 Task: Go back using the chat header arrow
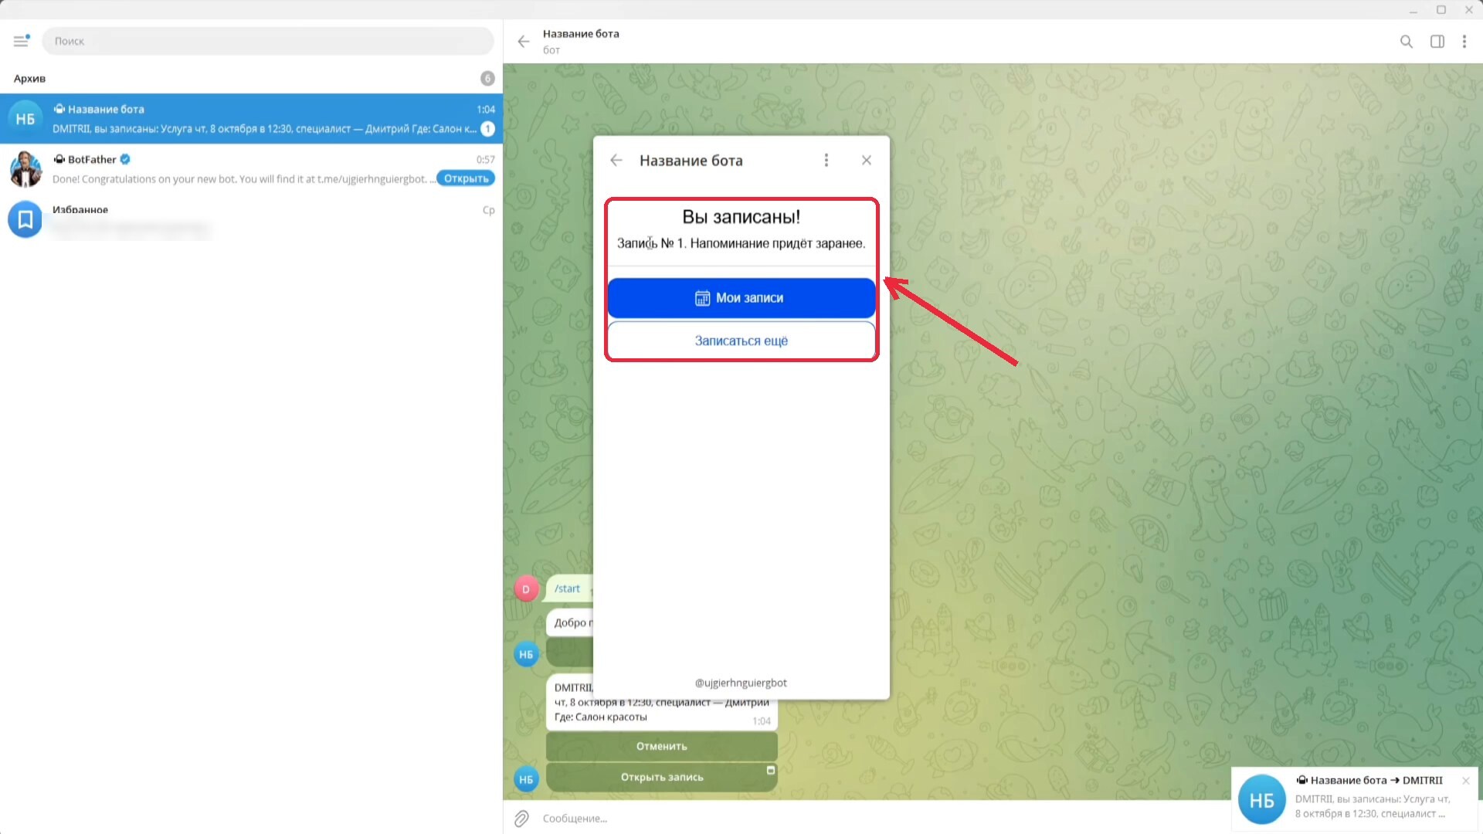click(x=524, y=42)
